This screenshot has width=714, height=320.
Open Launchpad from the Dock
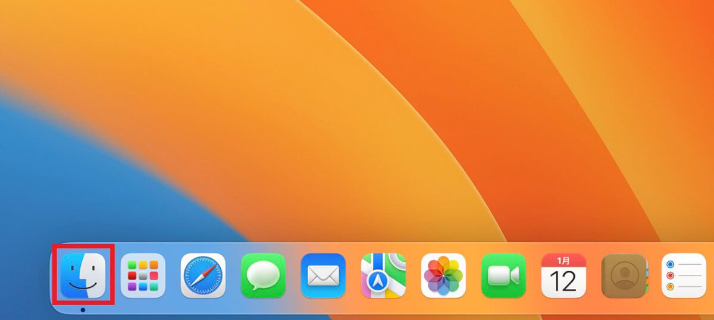[143, 275]
